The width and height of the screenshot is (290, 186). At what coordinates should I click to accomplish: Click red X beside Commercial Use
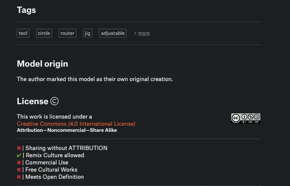(19, 163)
